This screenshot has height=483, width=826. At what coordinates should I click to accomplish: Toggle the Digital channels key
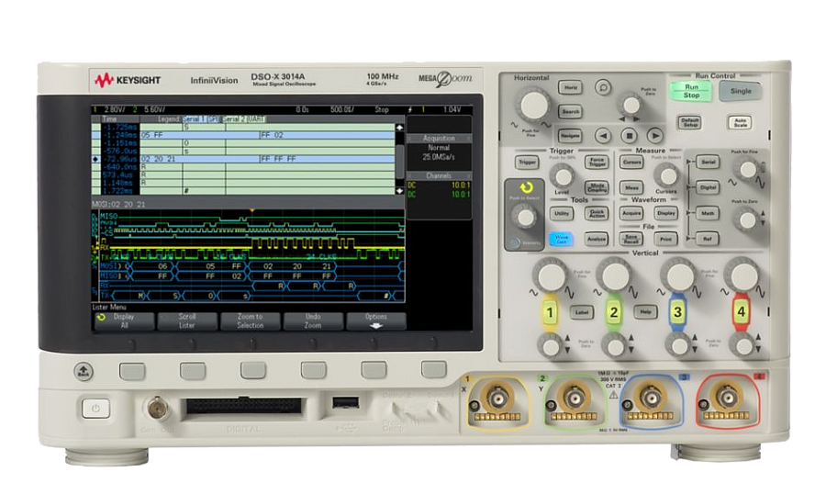pyautogui.click(x=708, y=187)
